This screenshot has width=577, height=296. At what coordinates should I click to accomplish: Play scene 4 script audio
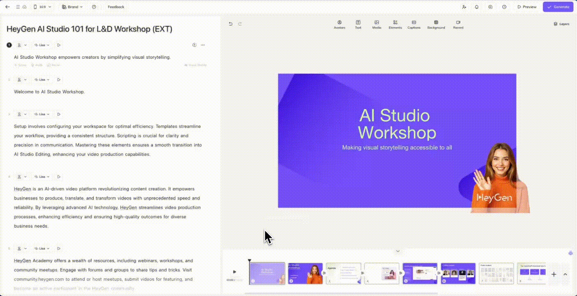click(x=59, y=176)
